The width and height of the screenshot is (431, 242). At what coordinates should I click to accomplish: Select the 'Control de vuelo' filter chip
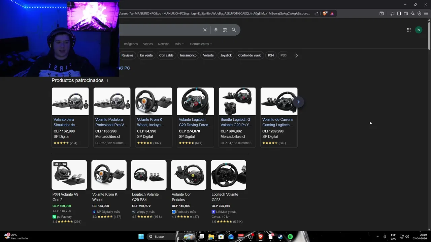point(250,55)
